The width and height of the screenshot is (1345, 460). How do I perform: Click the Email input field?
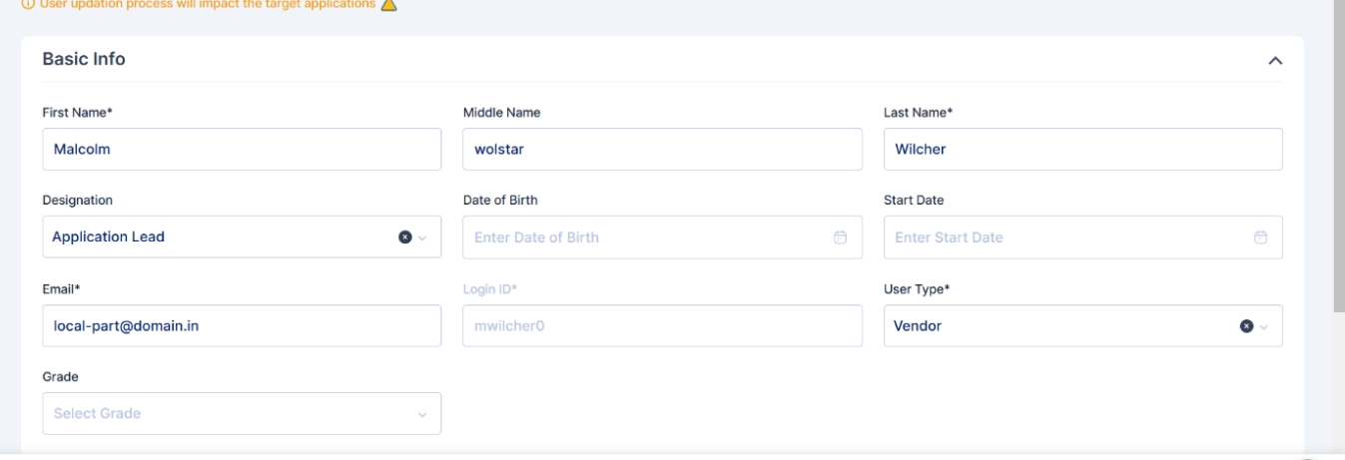pyautogui.click(x=242, y=325)
